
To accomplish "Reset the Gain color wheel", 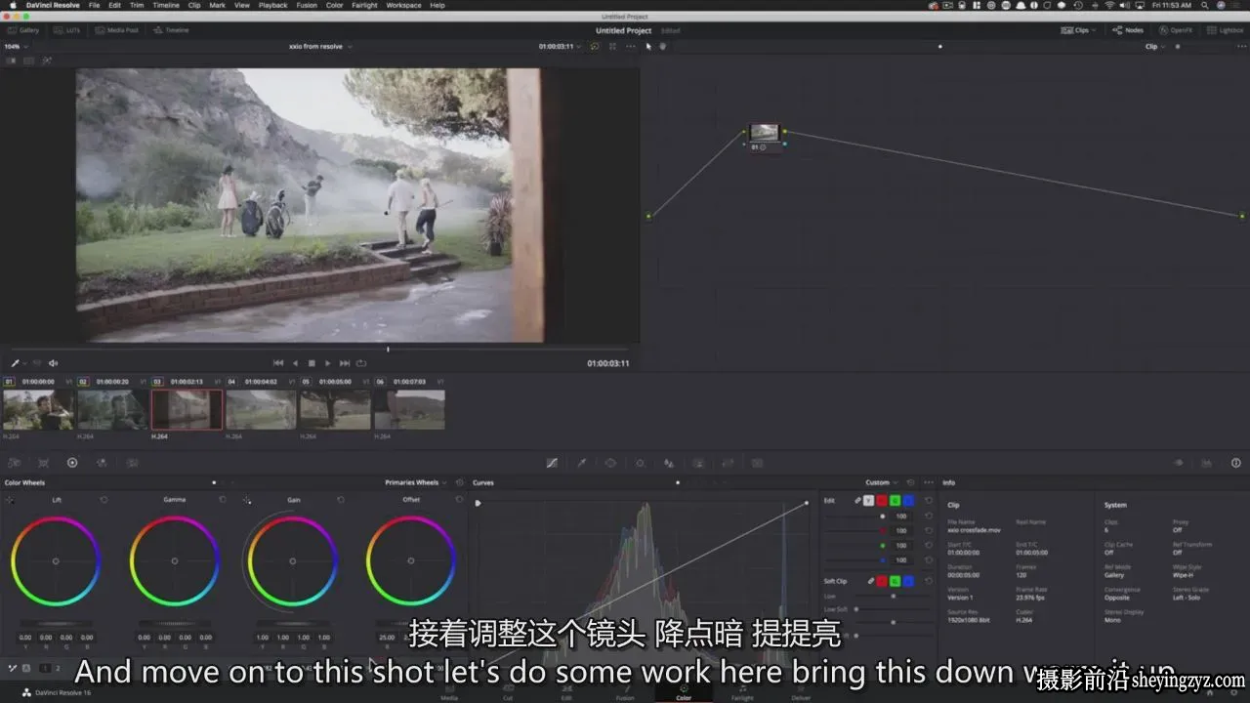I will tap(341, 500).
